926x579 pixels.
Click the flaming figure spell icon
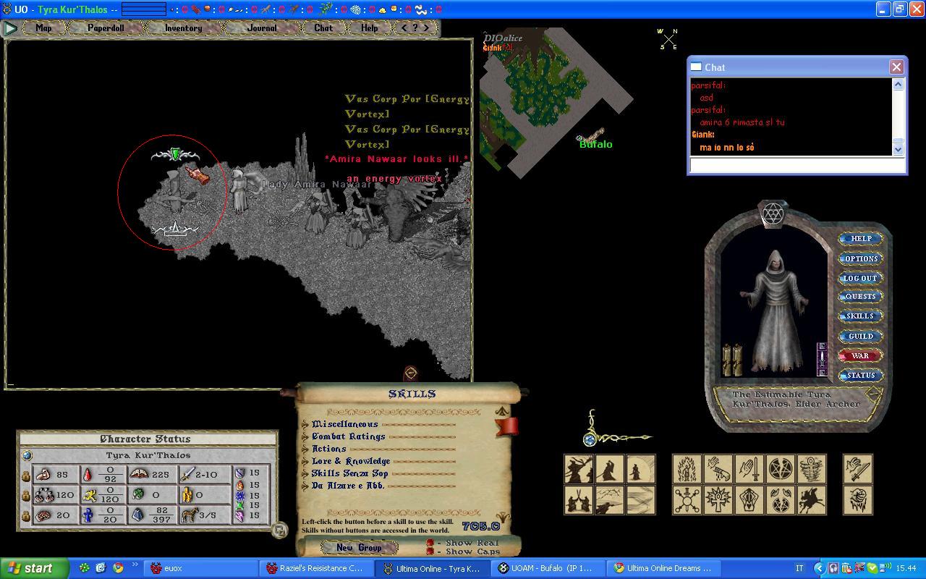click(687, 469)
